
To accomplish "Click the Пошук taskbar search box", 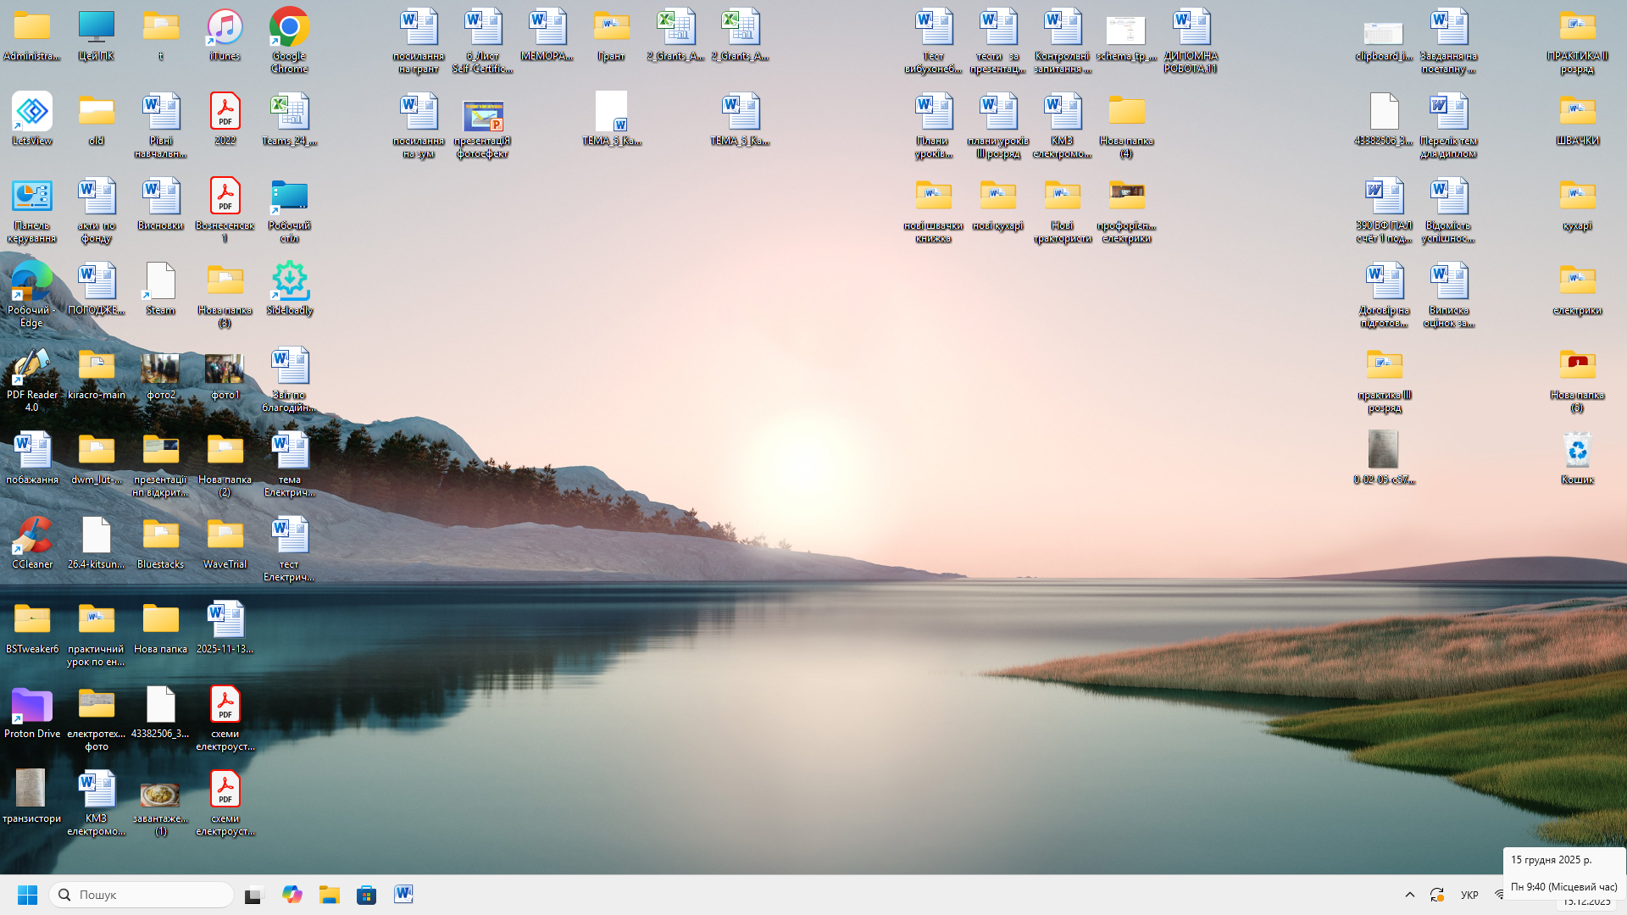I will (142, 895).
